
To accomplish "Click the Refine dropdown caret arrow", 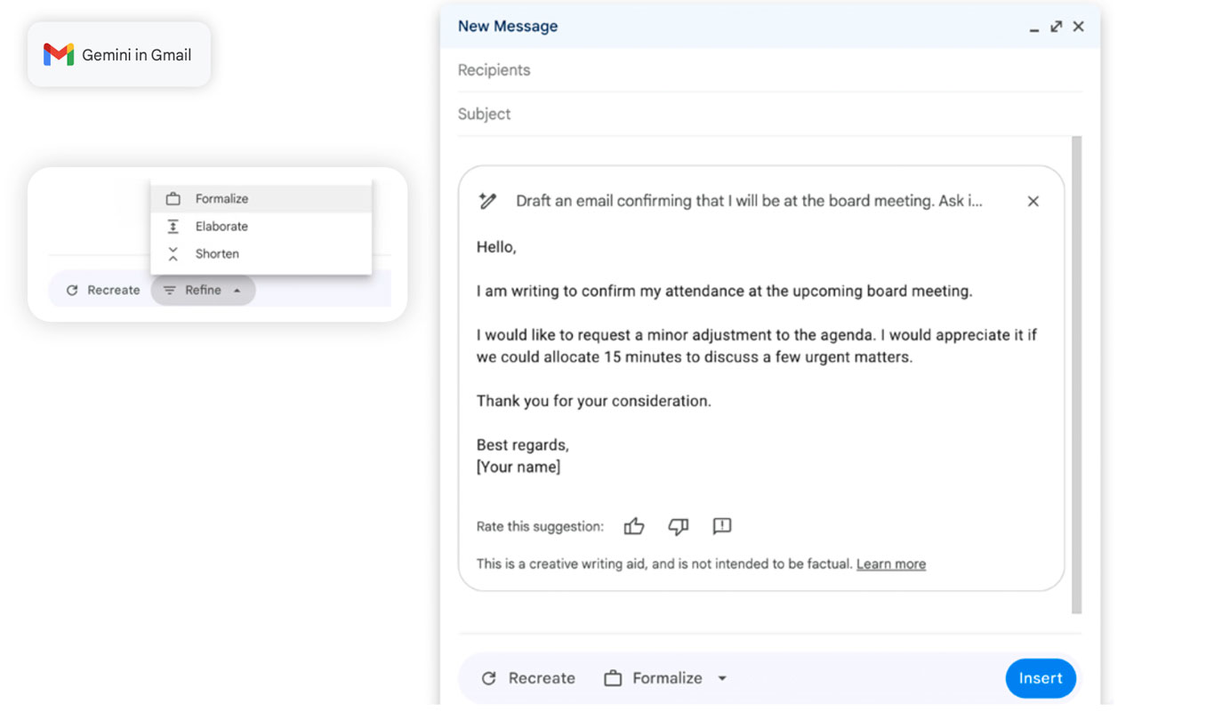I will [237, 291].
